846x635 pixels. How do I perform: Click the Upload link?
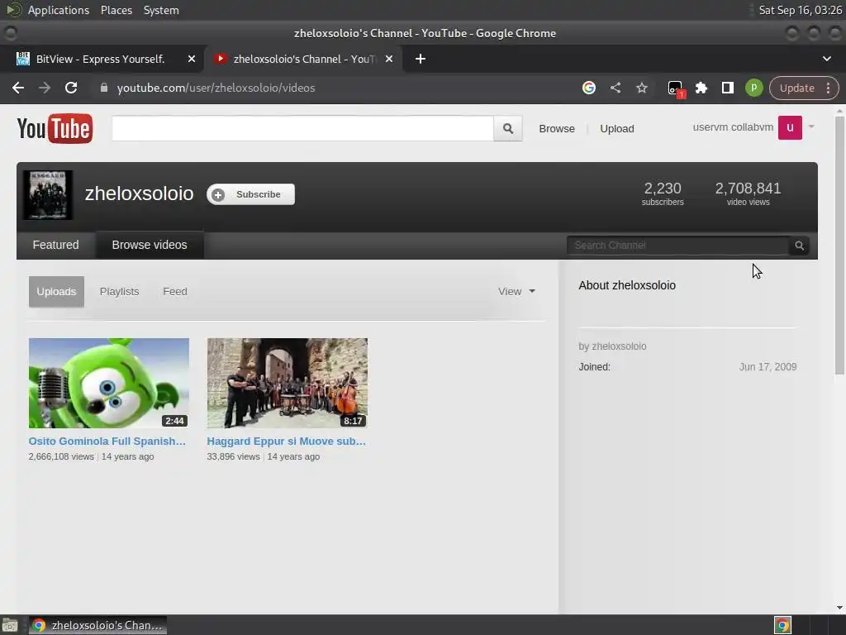pyautogui.click(x=616, y=128)
